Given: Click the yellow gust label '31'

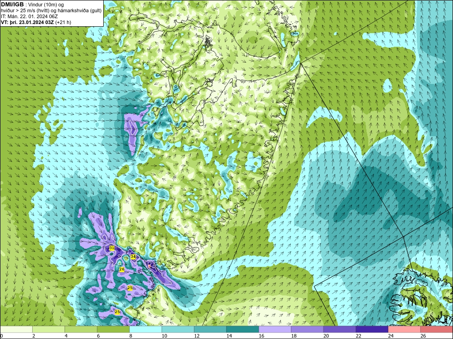Looking at the screenshot, I should click(112, 248).
